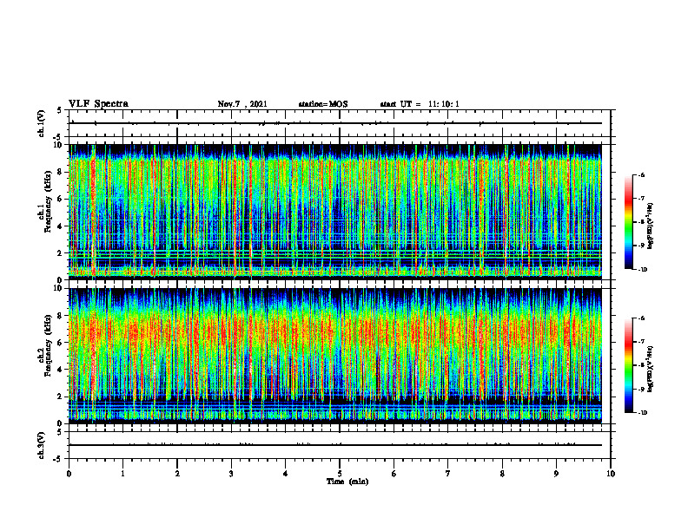Screen dimensions: 688x531
Task: Click the ch.1 spectrogram color scale bar
Action: pos(629,222)
